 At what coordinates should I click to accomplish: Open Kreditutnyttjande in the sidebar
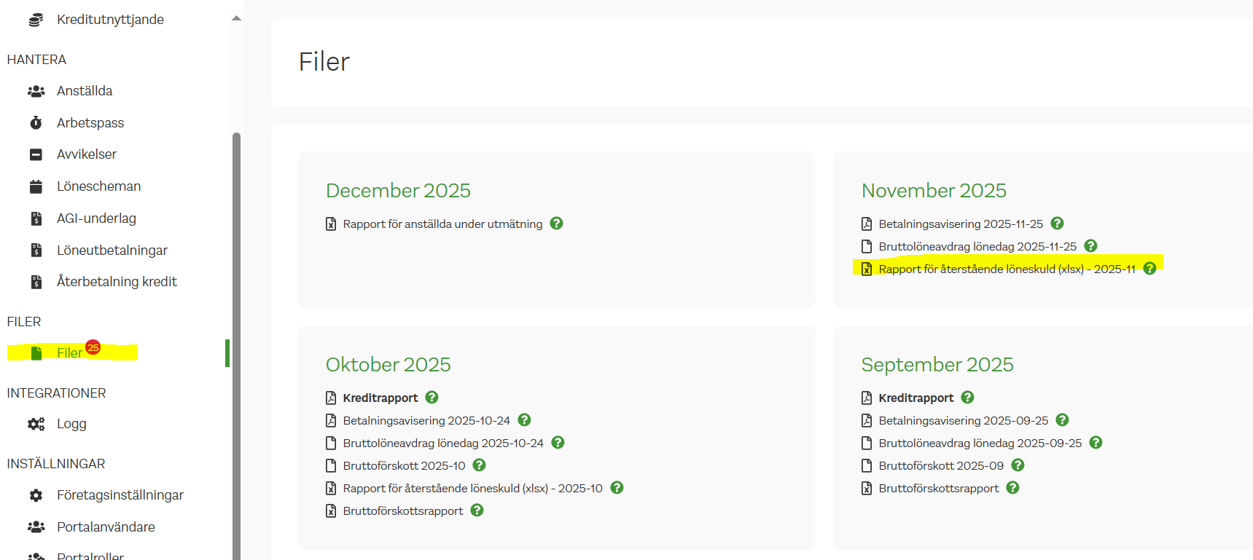110,20
